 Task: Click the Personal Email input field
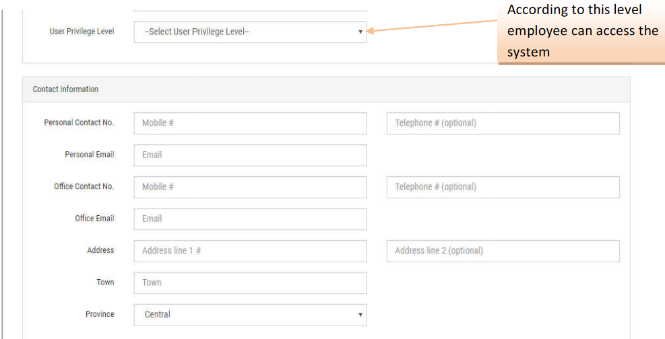[250, 155]
